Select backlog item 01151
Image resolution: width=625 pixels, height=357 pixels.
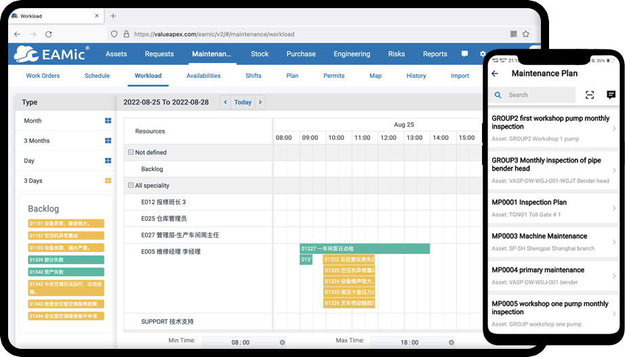click(66, 224)
